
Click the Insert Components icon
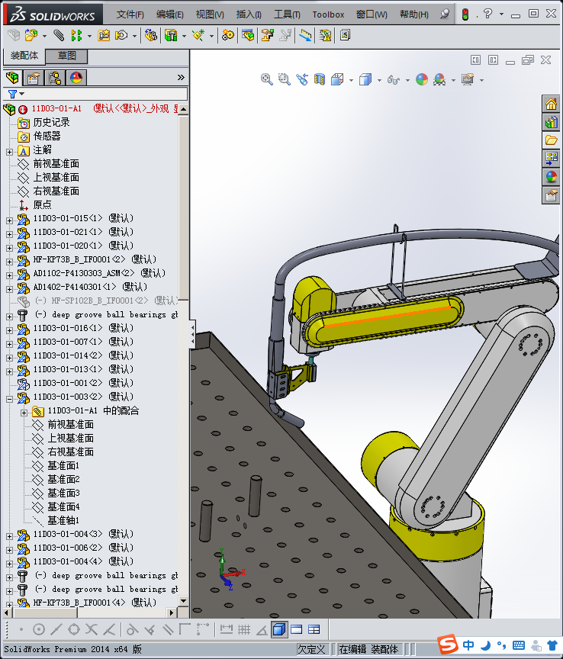tap(31, 35)
